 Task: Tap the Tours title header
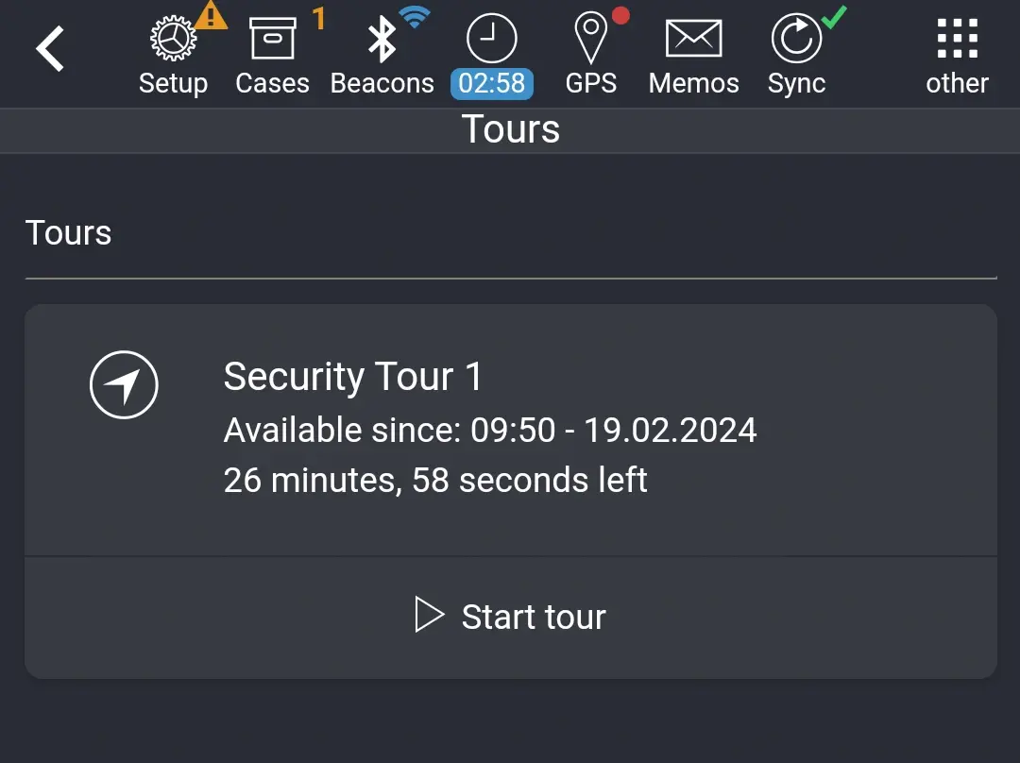[x=510, y=129]
